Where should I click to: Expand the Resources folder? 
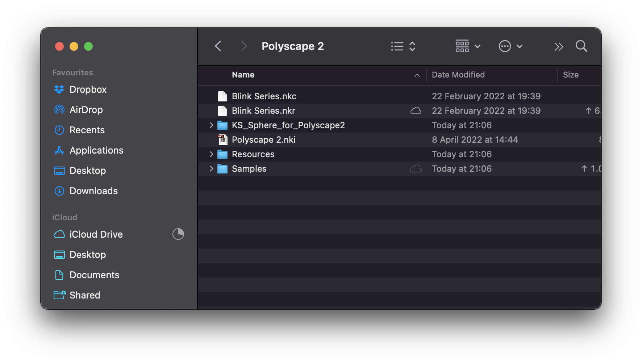coord(211,154)
